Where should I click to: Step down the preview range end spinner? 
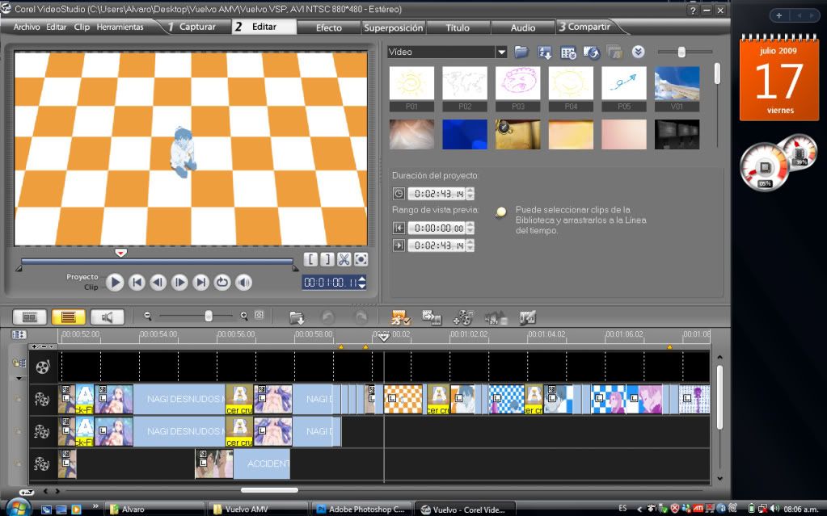point(470,249)
